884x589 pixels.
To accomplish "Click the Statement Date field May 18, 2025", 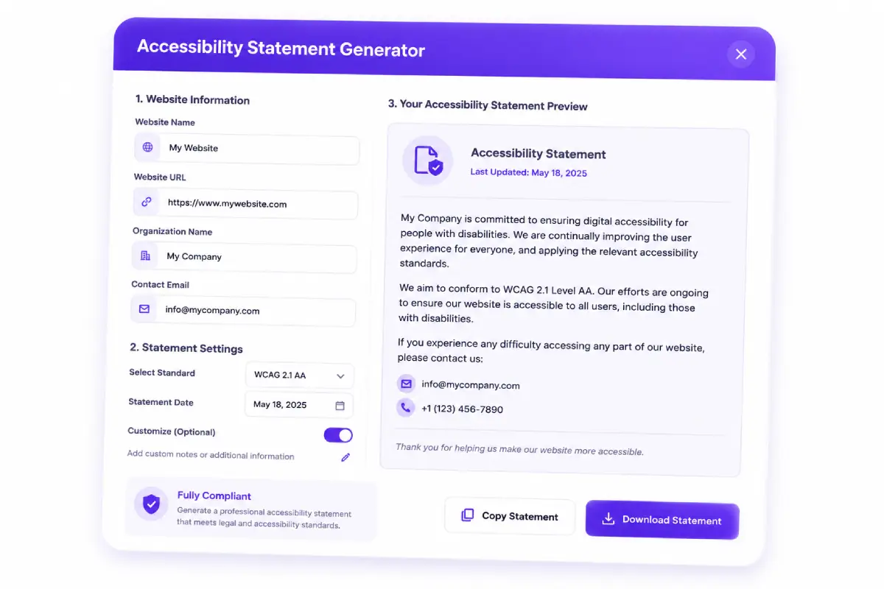I will click(298, 405).
